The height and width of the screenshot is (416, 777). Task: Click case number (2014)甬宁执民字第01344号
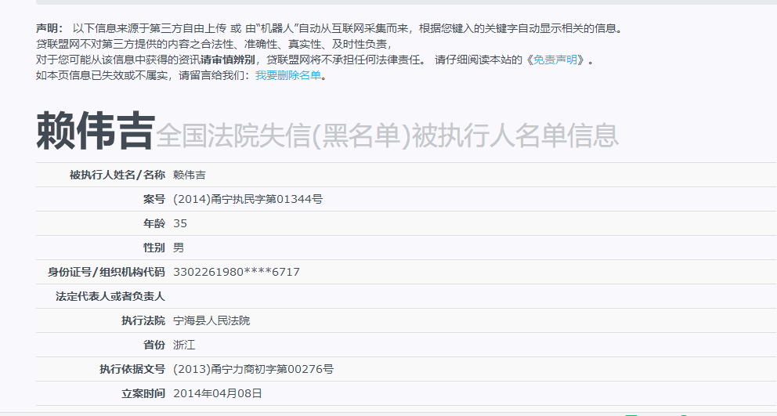tap(248, 199)
